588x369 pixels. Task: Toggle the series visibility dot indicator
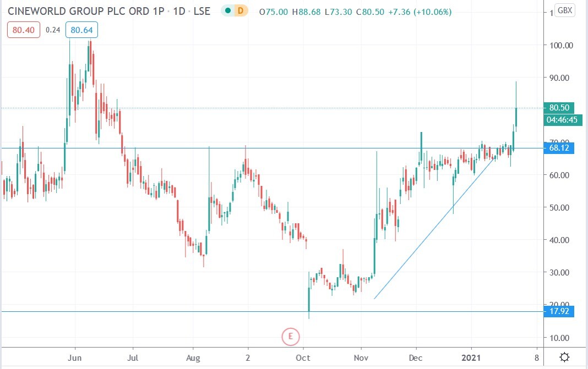(x=228, y=10)
